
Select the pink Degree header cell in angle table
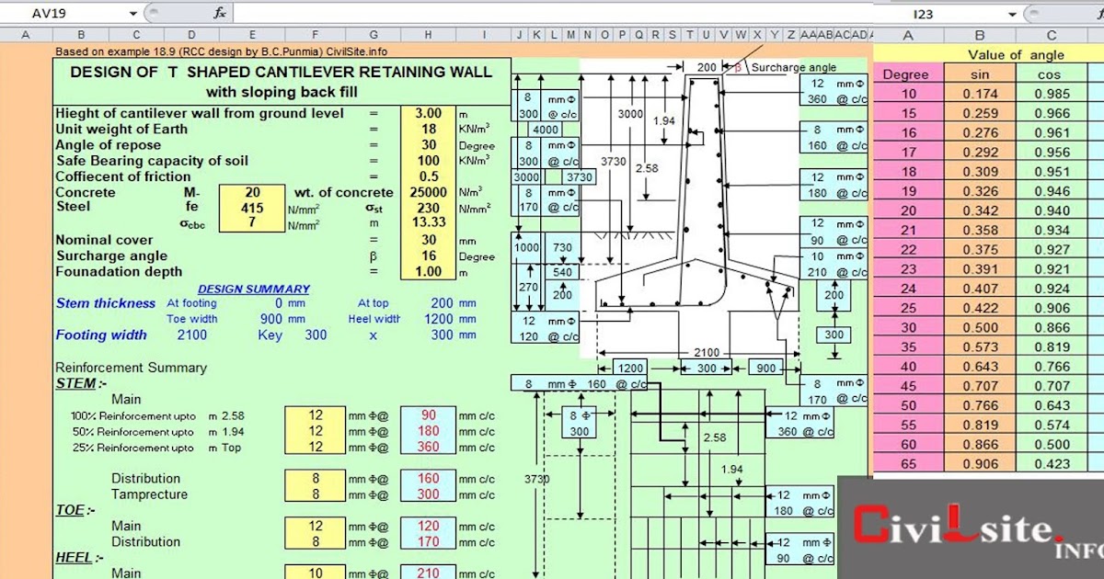point(906,74)
